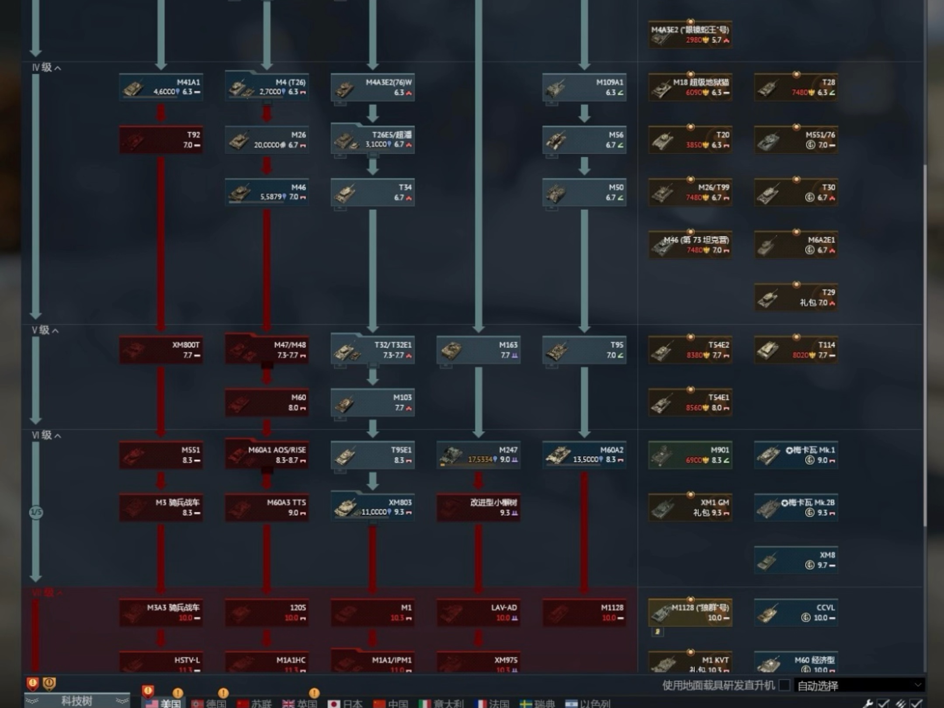
Task: Select the M50 vehicle card
Action: point(584,192)
